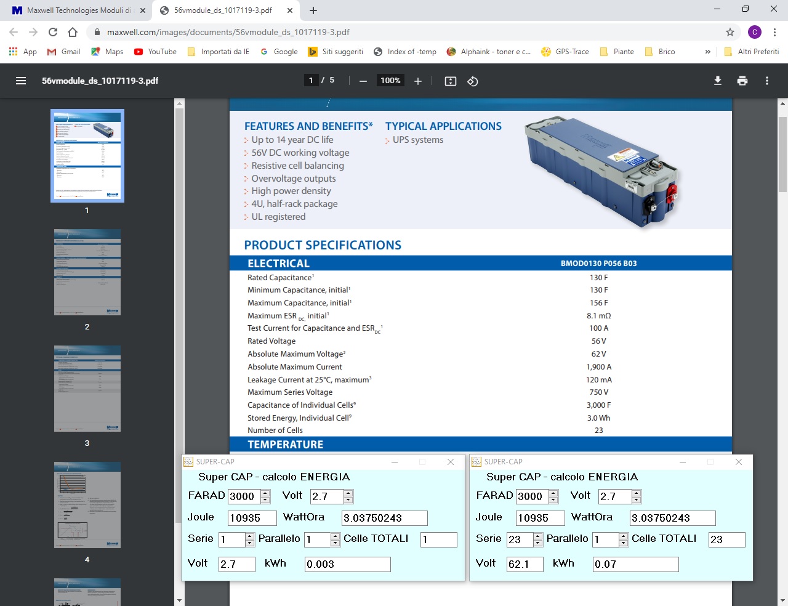This screenshot has width=788, height=606.
Task: Click right SUPER-CAP window title icon
Action: [x=476, y=462]
